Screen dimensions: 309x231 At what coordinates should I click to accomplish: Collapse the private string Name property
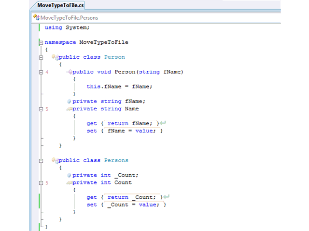tap(41, 109)
